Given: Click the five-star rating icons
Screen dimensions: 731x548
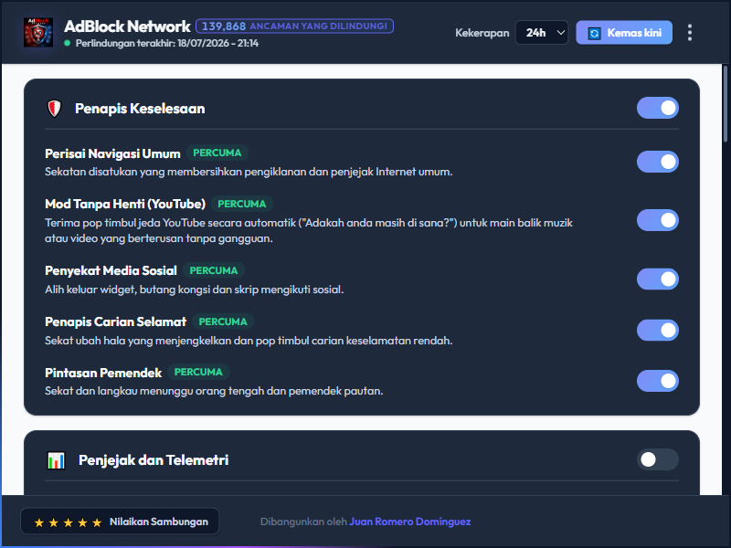Looking at the screenshot, I should pyautogui.click(x=68, y=522).
